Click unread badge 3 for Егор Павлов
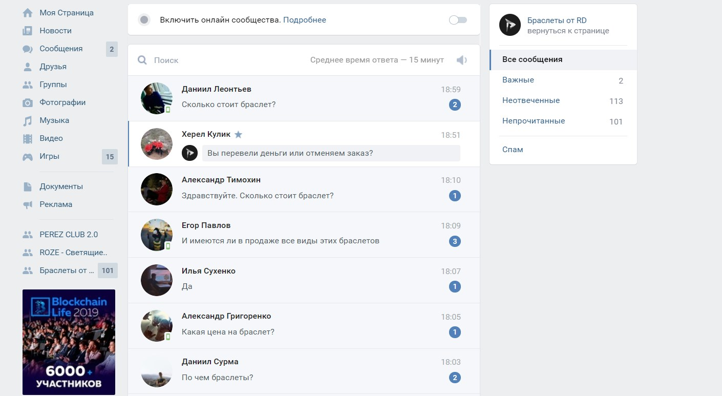The image size is (722, 396). click(455, 241)
